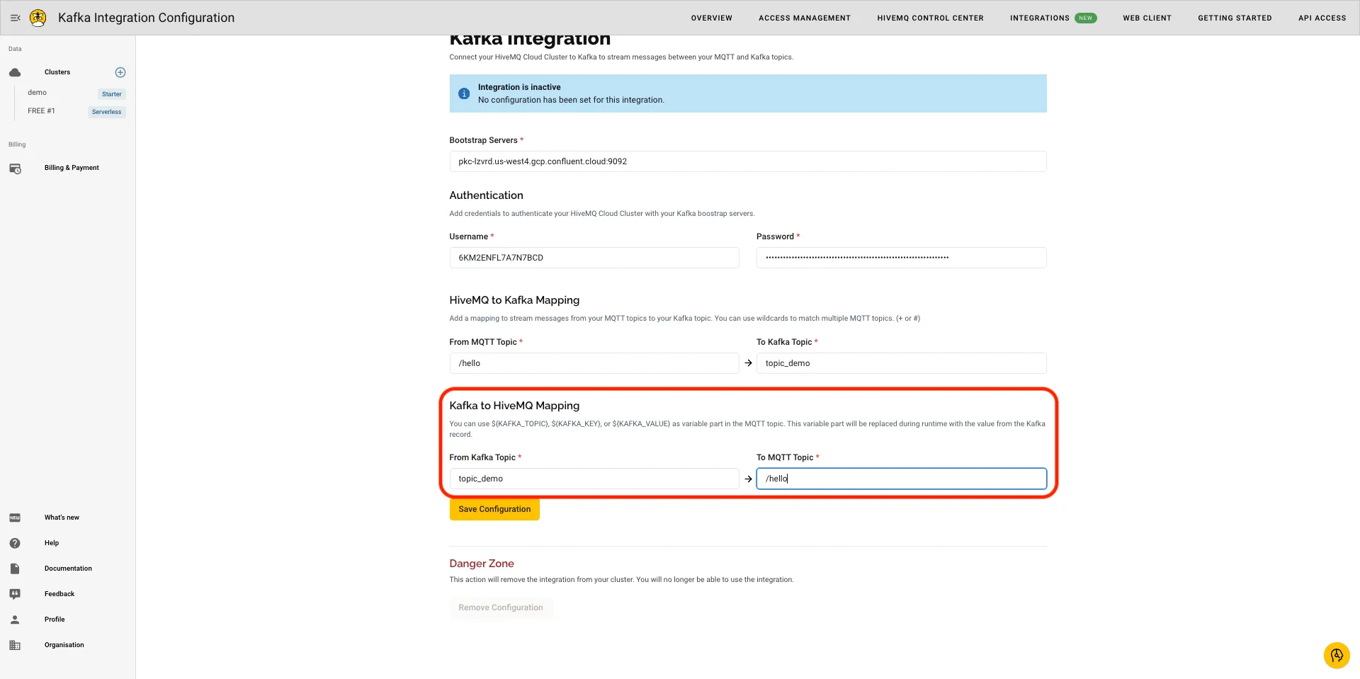Open Billing & Payment

coord(72,168)
